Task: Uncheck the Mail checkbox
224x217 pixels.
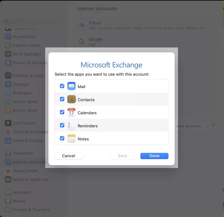Action: tap(62, 86)
